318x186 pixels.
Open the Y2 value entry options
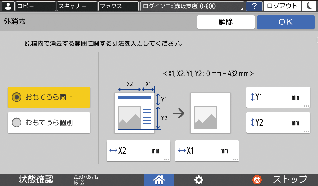tap(278, 122)
